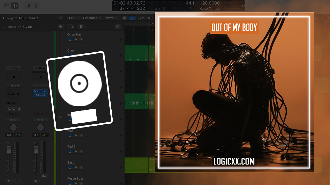Mute the Open Hat track
The height and width of the screenshot is (185, 330).
point(76,40)
